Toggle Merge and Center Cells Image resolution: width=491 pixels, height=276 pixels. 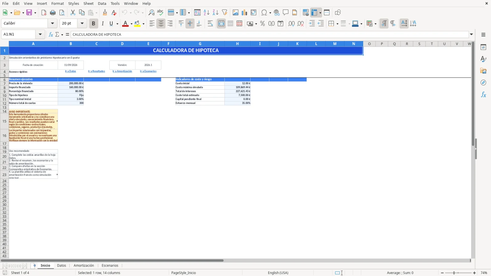[x=221, y=24]
